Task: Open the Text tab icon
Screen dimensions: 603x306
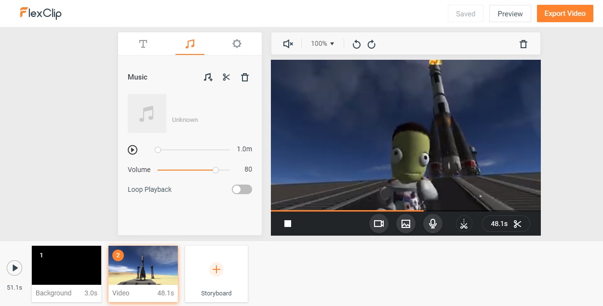Action: pos(143,44)
